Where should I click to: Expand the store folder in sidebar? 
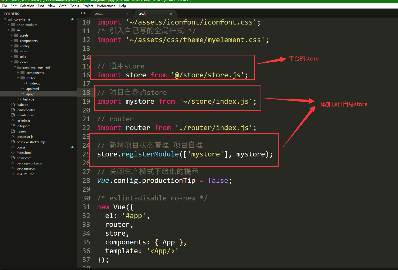coord(12,51)
